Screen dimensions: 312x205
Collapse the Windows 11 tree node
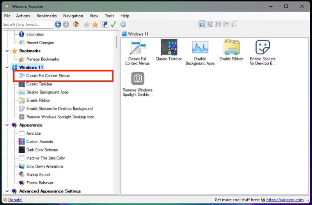point(7,67)
